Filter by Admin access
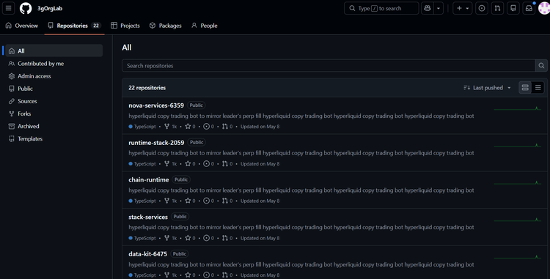The height and width of the screenshot is (279, 550). tap(54, 76)
